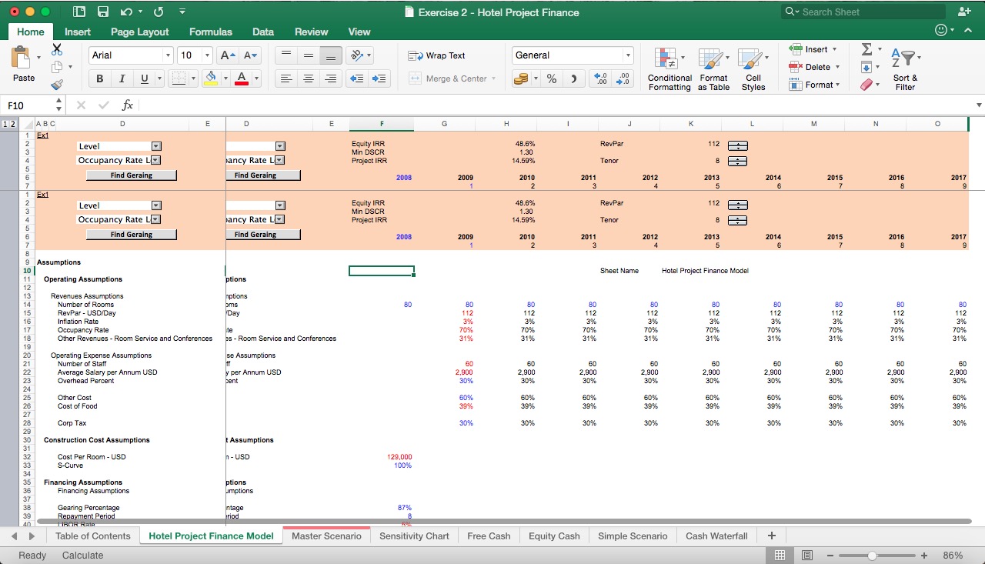Image resolution: width=985 pixels, height=564 pixels.
Task: Open Sort & Filter
Action: pos(905,69)
